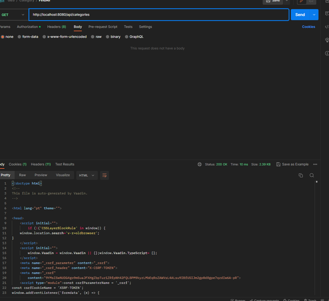This screenshot has height=301, width=329.
Task: Click the info icon in the right sidebar
Action: pyautogui.click(x=327, y=53)
